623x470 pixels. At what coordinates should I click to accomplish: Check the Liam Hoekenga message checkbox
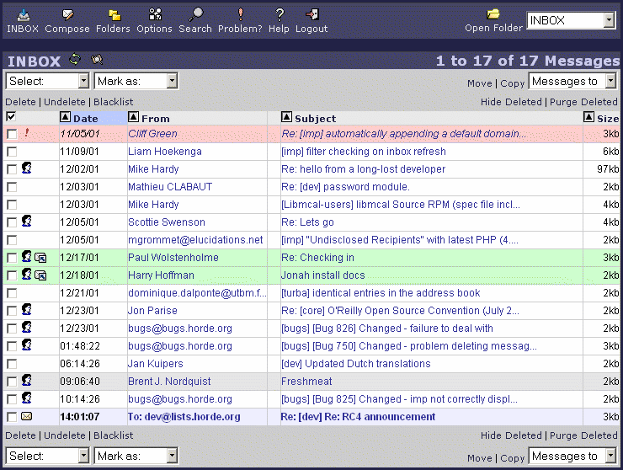(x=12, y=152)
